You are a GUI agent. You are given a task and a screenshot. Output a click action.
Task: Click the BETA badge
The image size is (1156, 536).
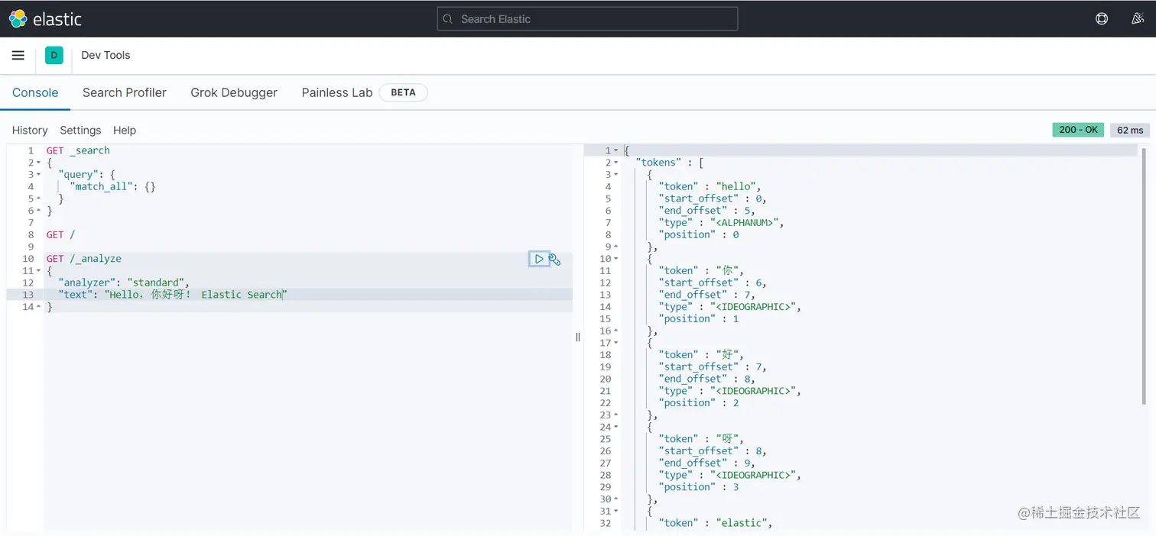[404, 92]
